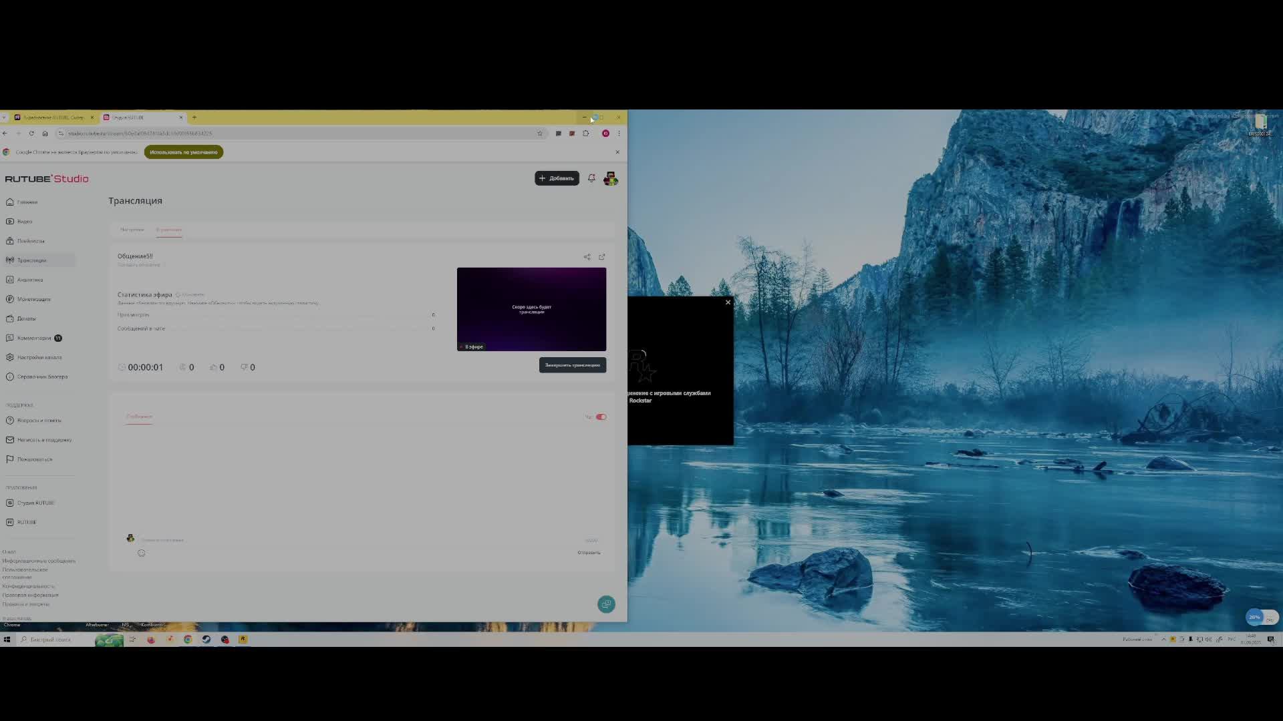
Task: Open the tab search chevron in Chrome
Action: click(4, 117)
